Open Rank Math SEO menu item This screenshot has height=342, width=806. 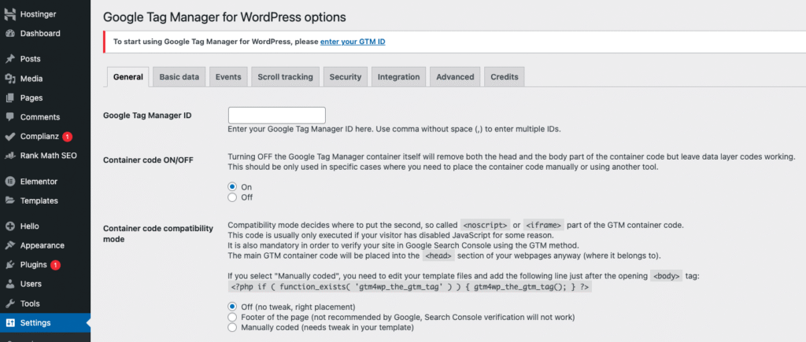click(45, 156)
